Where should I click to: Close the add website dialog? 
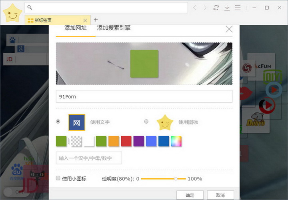[229, 29]
